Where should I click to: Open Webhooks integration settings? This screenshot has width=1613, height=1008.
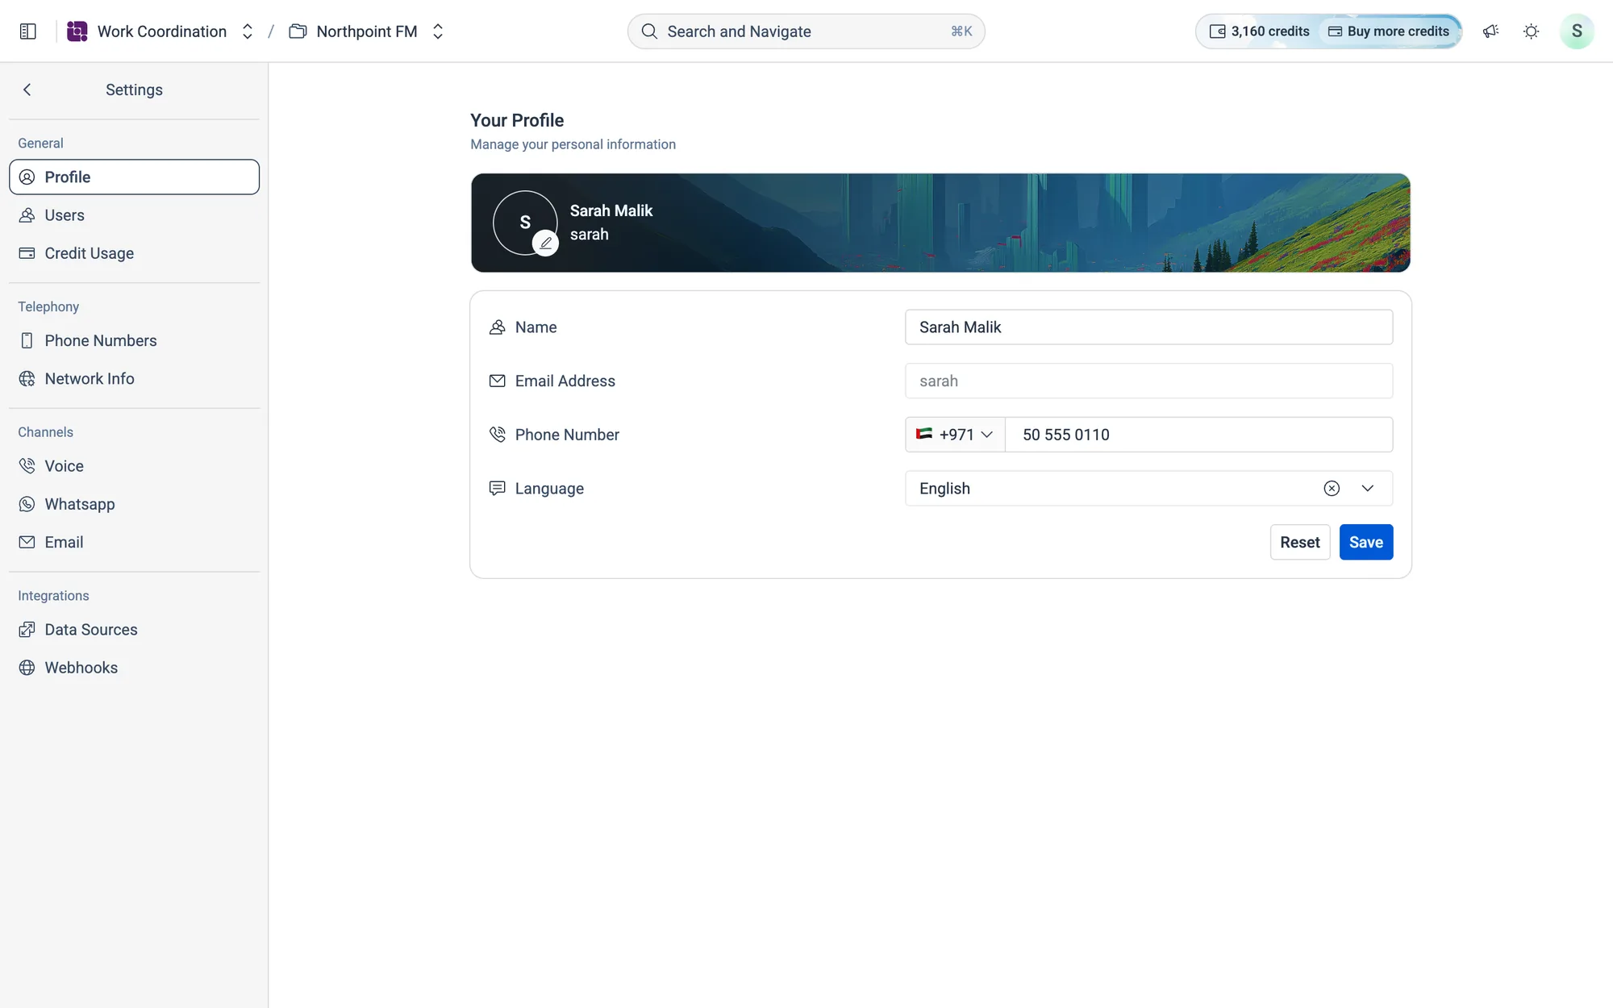134,668
